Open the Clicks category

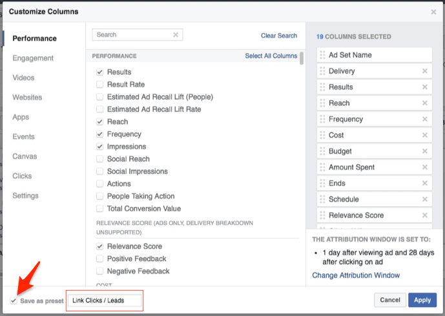[22, 176]
